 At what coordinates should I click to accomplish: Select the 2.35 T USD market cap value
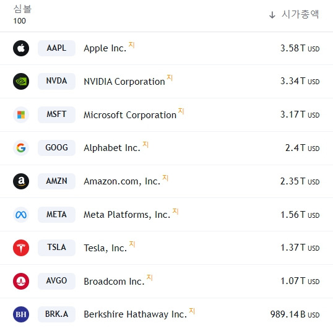[x=300, y=181]
